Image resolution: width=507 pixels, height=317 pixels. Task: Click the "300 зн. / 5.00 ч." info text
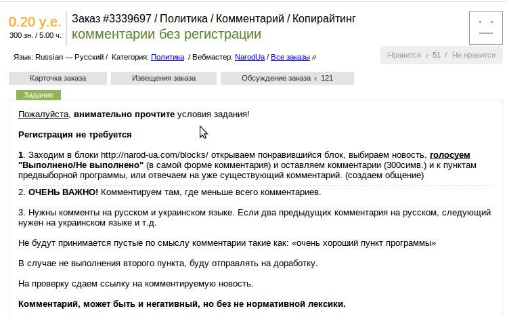click(x=35, y=35)
